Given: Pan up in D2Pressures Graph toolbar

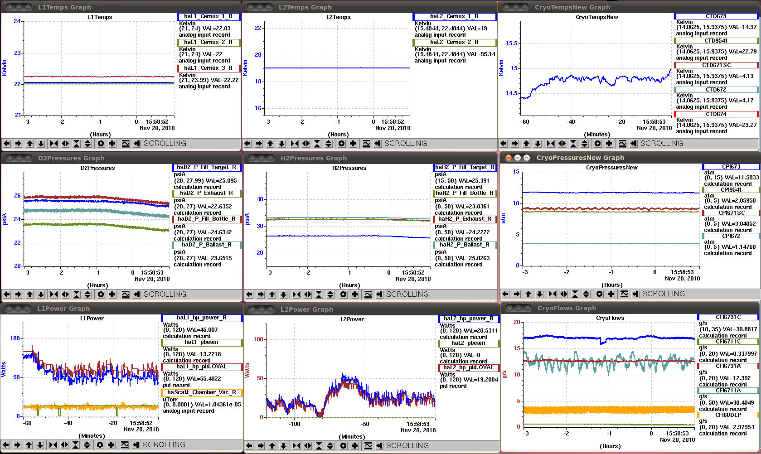Looking at the screenshot, I should tap(30, 295).
